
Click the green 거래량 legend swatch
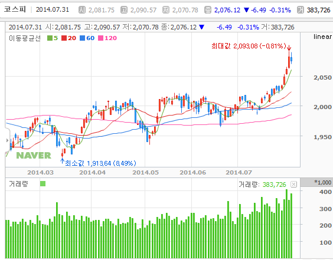click(x=43, y=183)
